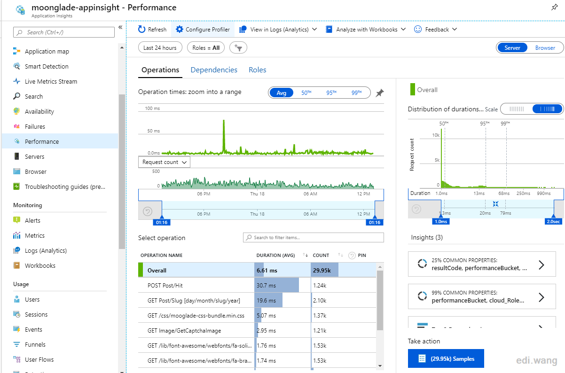Click the Configure Profiler button label

[208, 30]
